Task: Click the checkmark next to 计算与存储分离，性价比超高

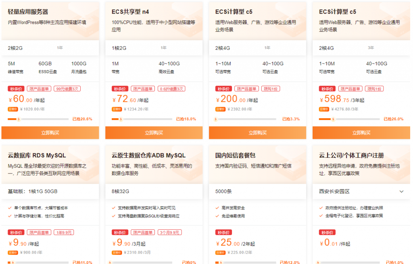Action: (10, 216)
